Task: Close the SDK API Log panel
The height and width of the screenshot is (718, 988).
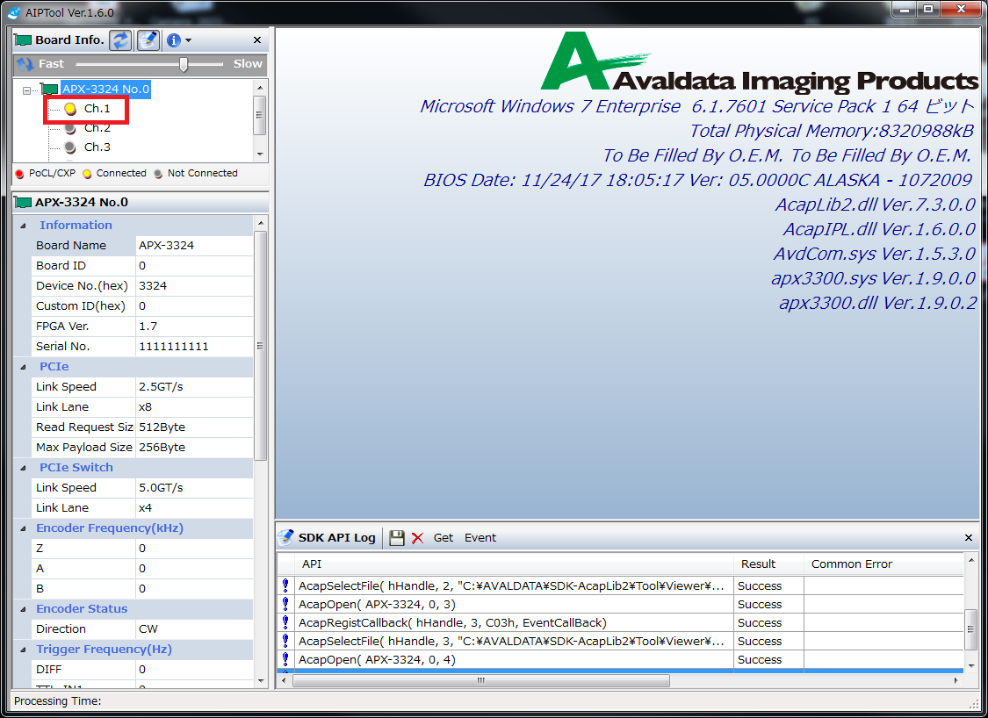Action: click(969, 538)
